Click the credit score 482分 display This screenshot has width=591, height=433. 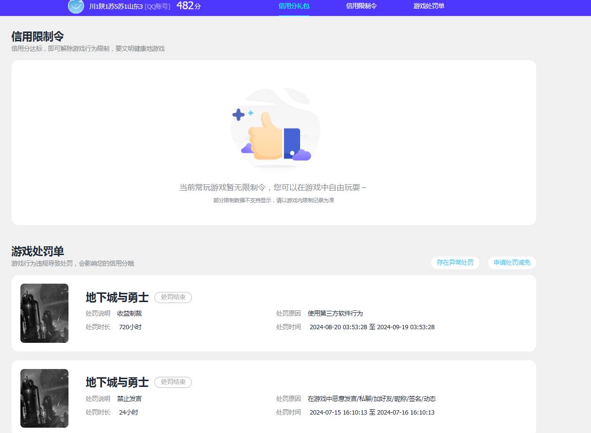pos(187,6)
